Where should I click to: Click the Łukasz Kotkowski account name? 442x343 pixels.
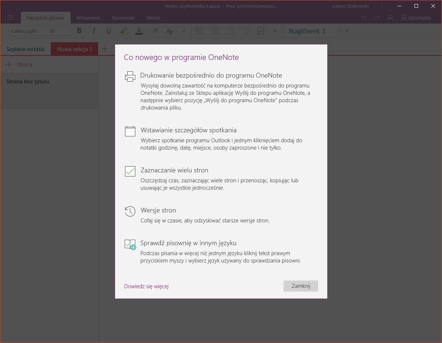point(350,6)
